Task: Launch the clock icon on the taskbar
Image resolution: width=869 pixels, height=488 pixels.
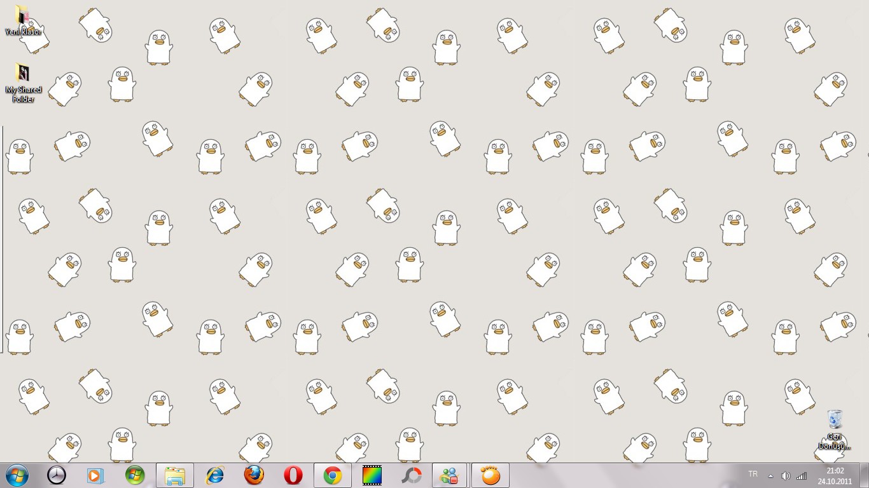Action: coord(57,475)
